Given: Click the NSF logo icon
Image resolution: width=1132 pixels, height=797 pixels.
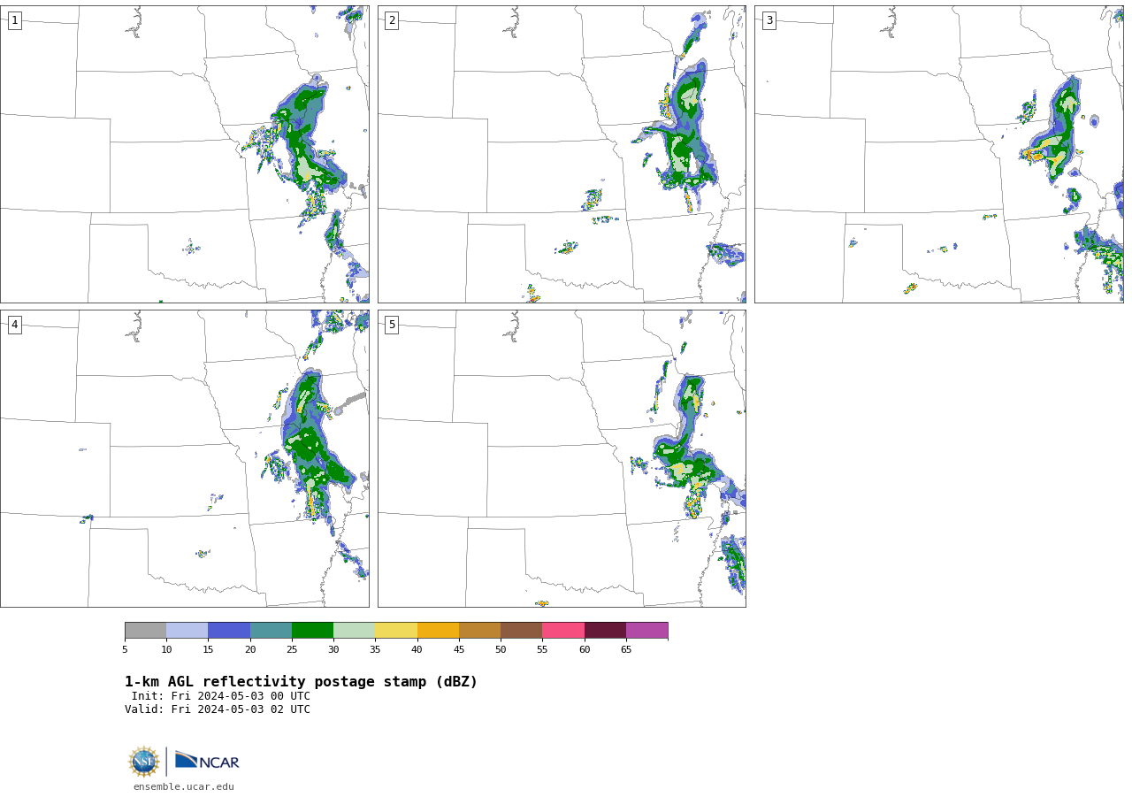Looking at the screenshot, I should click(x=144, y=762).
